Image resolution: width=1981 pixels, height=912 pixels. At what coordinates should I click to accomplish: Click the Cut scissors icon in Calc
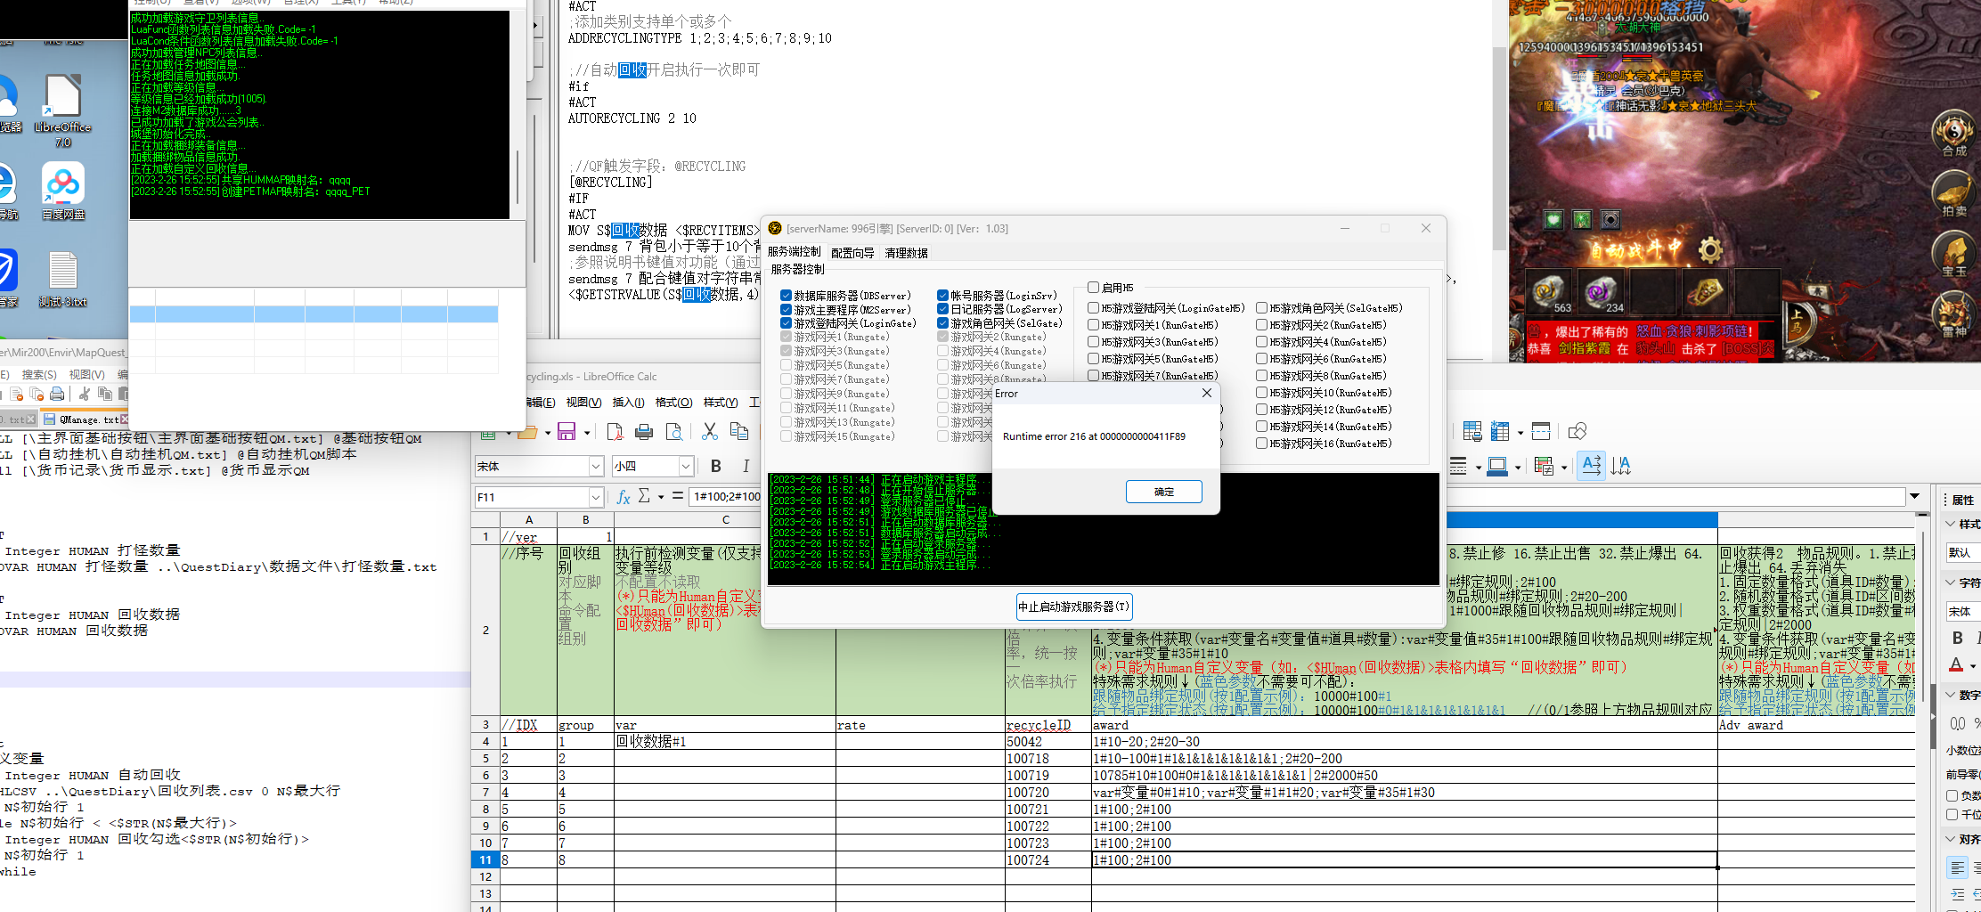710,432
